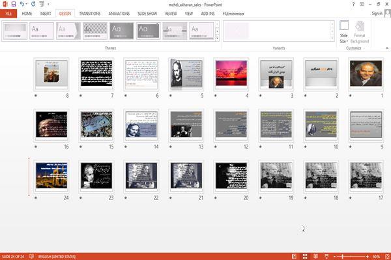
Task: Click the transition star under slide 24
Action: point(36,197)
